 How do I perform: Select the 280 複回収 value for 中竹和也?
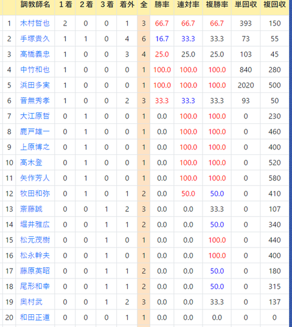tap(274, 70)
